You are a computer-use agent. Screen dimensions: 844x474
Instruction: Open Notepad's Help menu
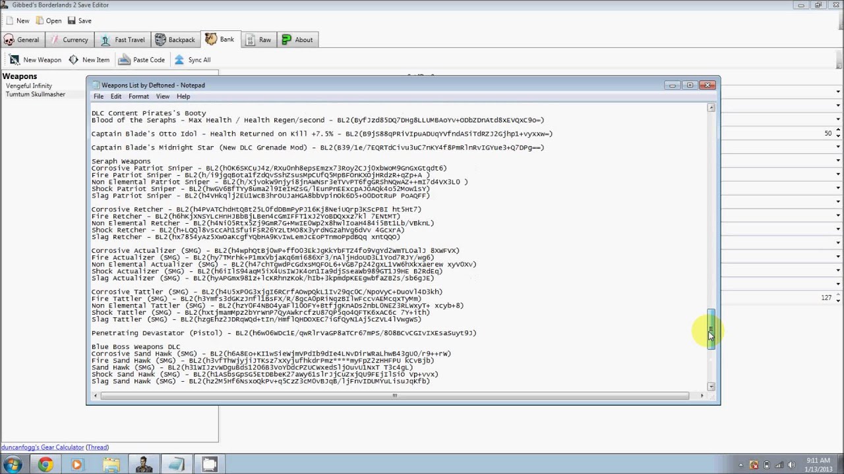(183, 97)
